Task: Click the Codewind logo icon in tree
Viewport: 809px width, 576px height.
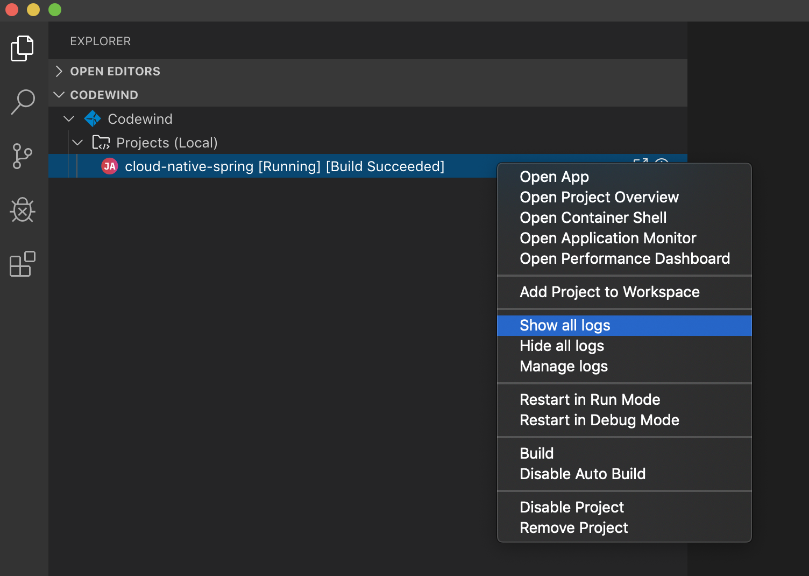Action: 93,118
